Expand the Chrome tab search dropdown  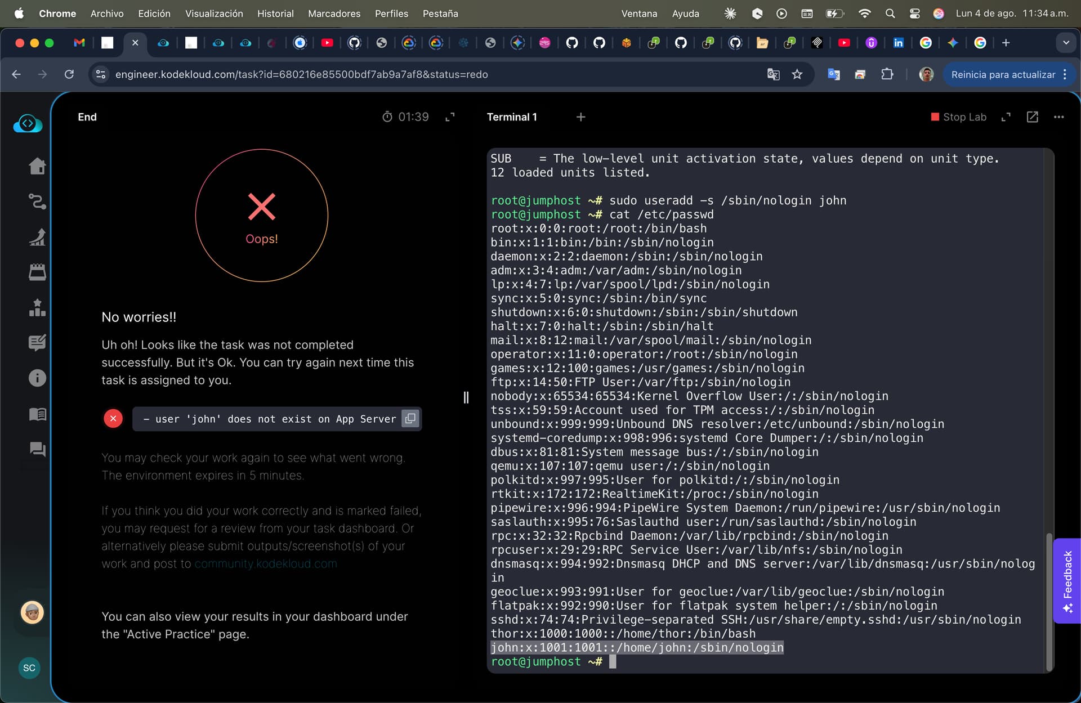(x=1065, y=43)
